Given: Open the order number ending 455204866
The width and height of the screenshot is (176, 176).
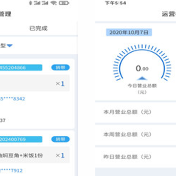Looking at the screenshot, I should (21, 67).
